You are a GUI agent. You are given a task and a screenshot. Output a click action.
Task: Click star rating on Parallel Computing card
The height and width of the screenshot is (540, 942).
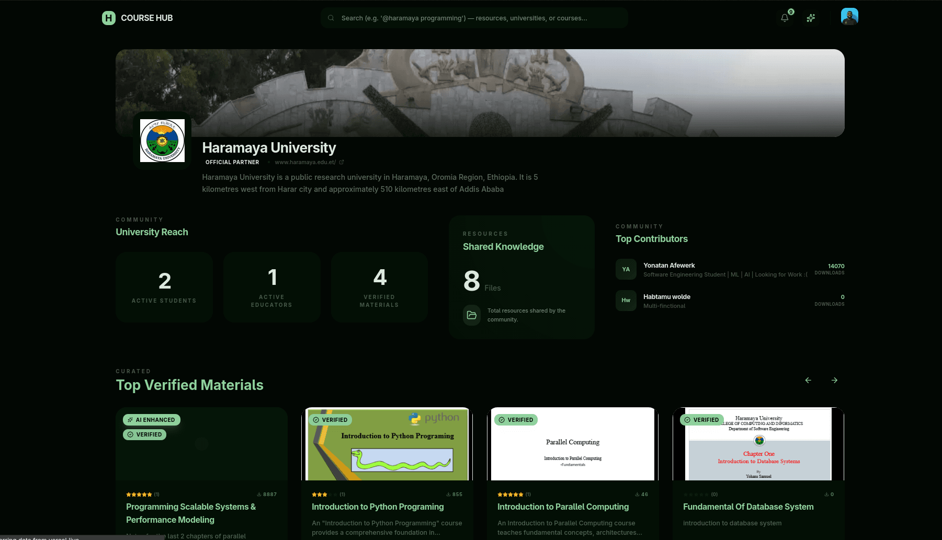coord(510,495)
